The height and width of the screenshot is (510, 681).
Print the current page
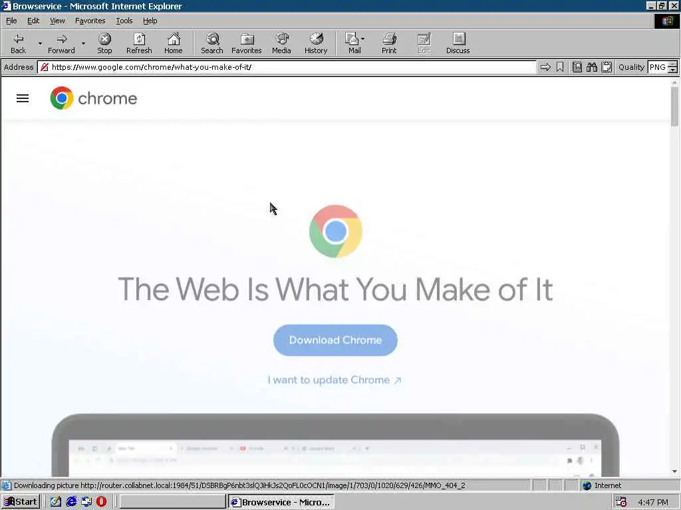tap(389, 43)
